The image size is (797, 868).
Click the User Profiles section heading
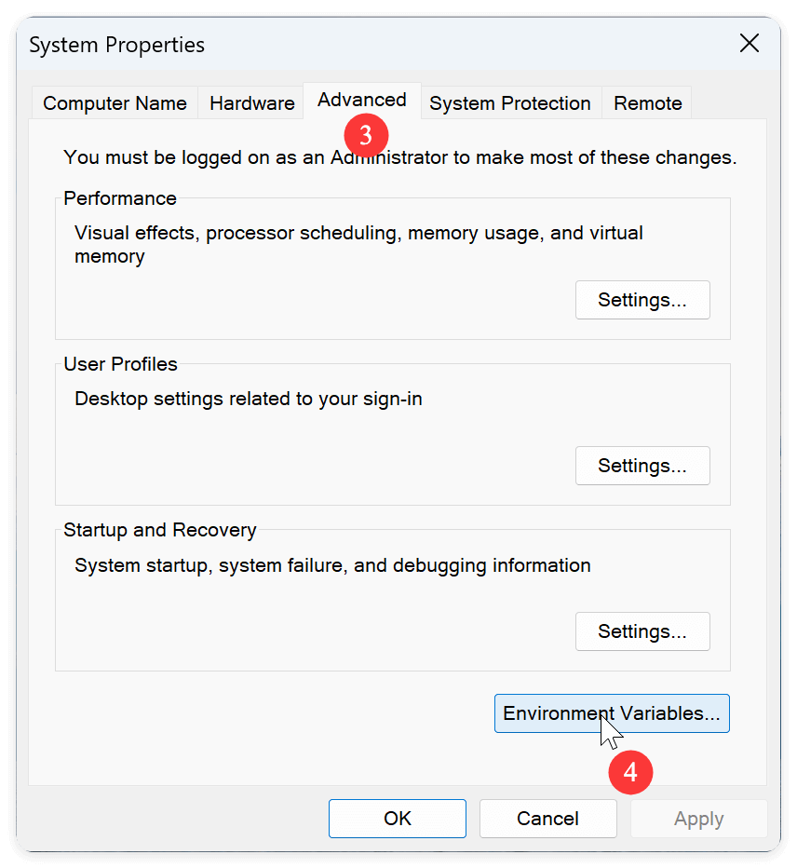119,364
